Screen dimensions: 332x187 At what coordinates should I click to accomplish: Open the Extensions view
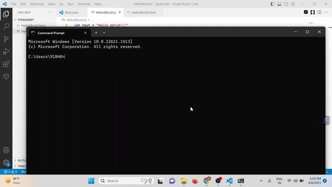(6, 64)
